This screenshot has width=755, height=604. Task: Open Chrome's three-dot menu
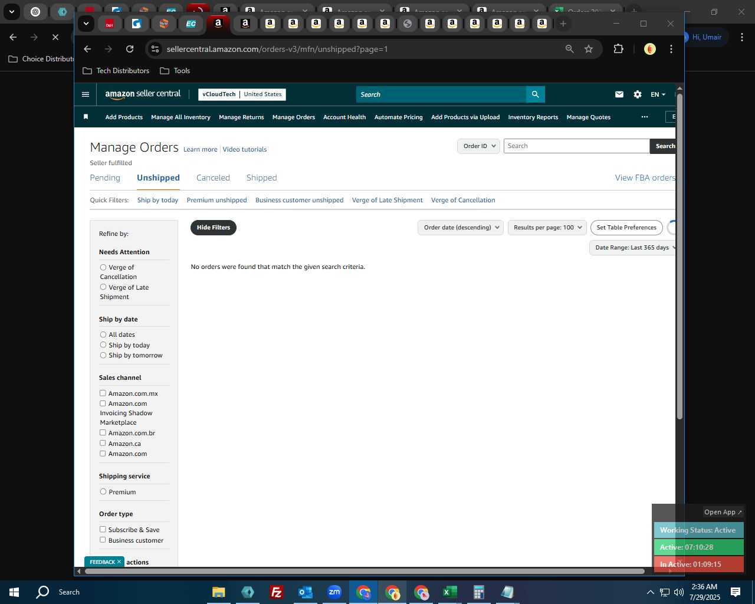[671, 49]
